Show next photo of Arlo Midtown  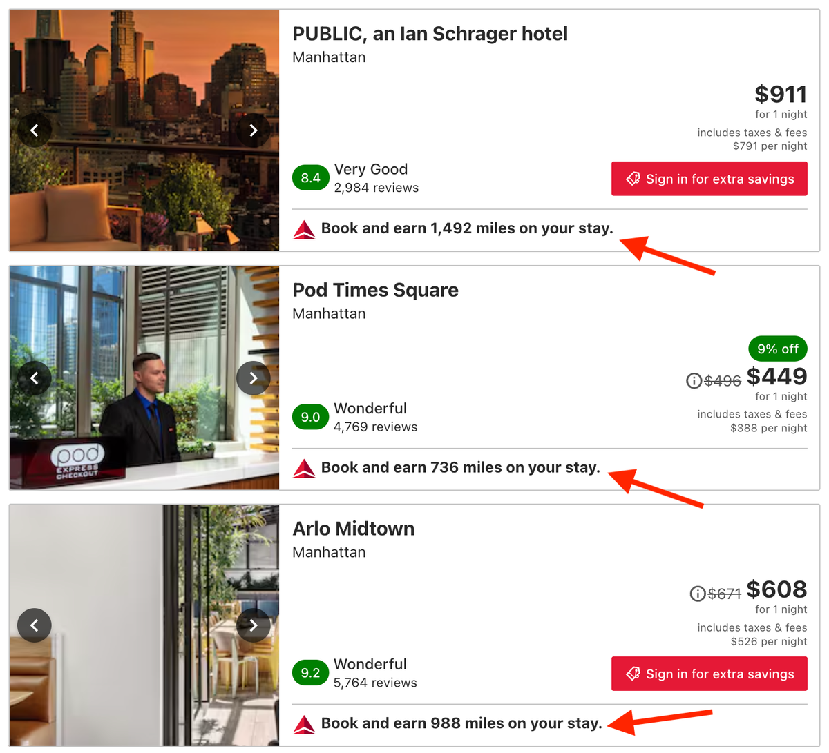coord(253,625)
